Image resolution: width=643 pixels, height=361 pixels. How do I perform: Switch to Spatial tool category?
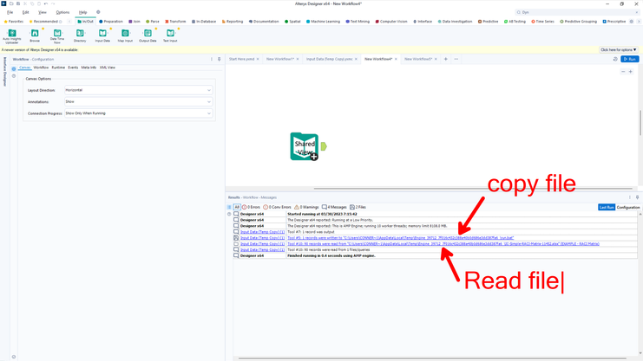(x=292, y=22)
